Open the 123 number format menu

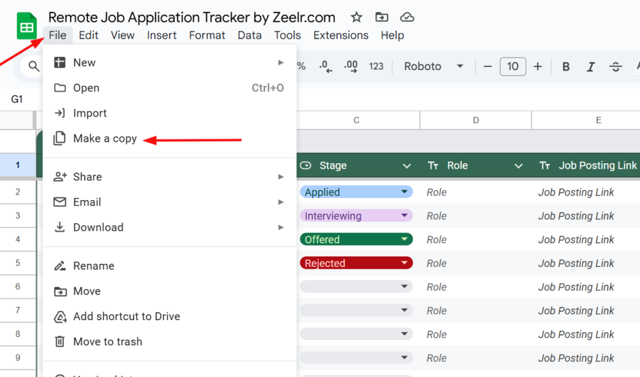(376, 66)
